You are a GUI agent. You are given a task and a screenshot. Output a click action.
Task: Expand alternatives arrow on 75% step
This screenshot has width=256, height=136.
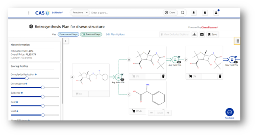point(236,57)
